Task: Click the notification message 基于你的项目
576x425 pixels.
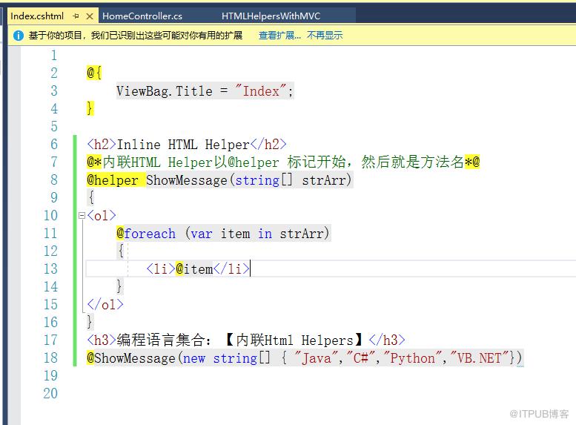Action: [x=136, y=36]
